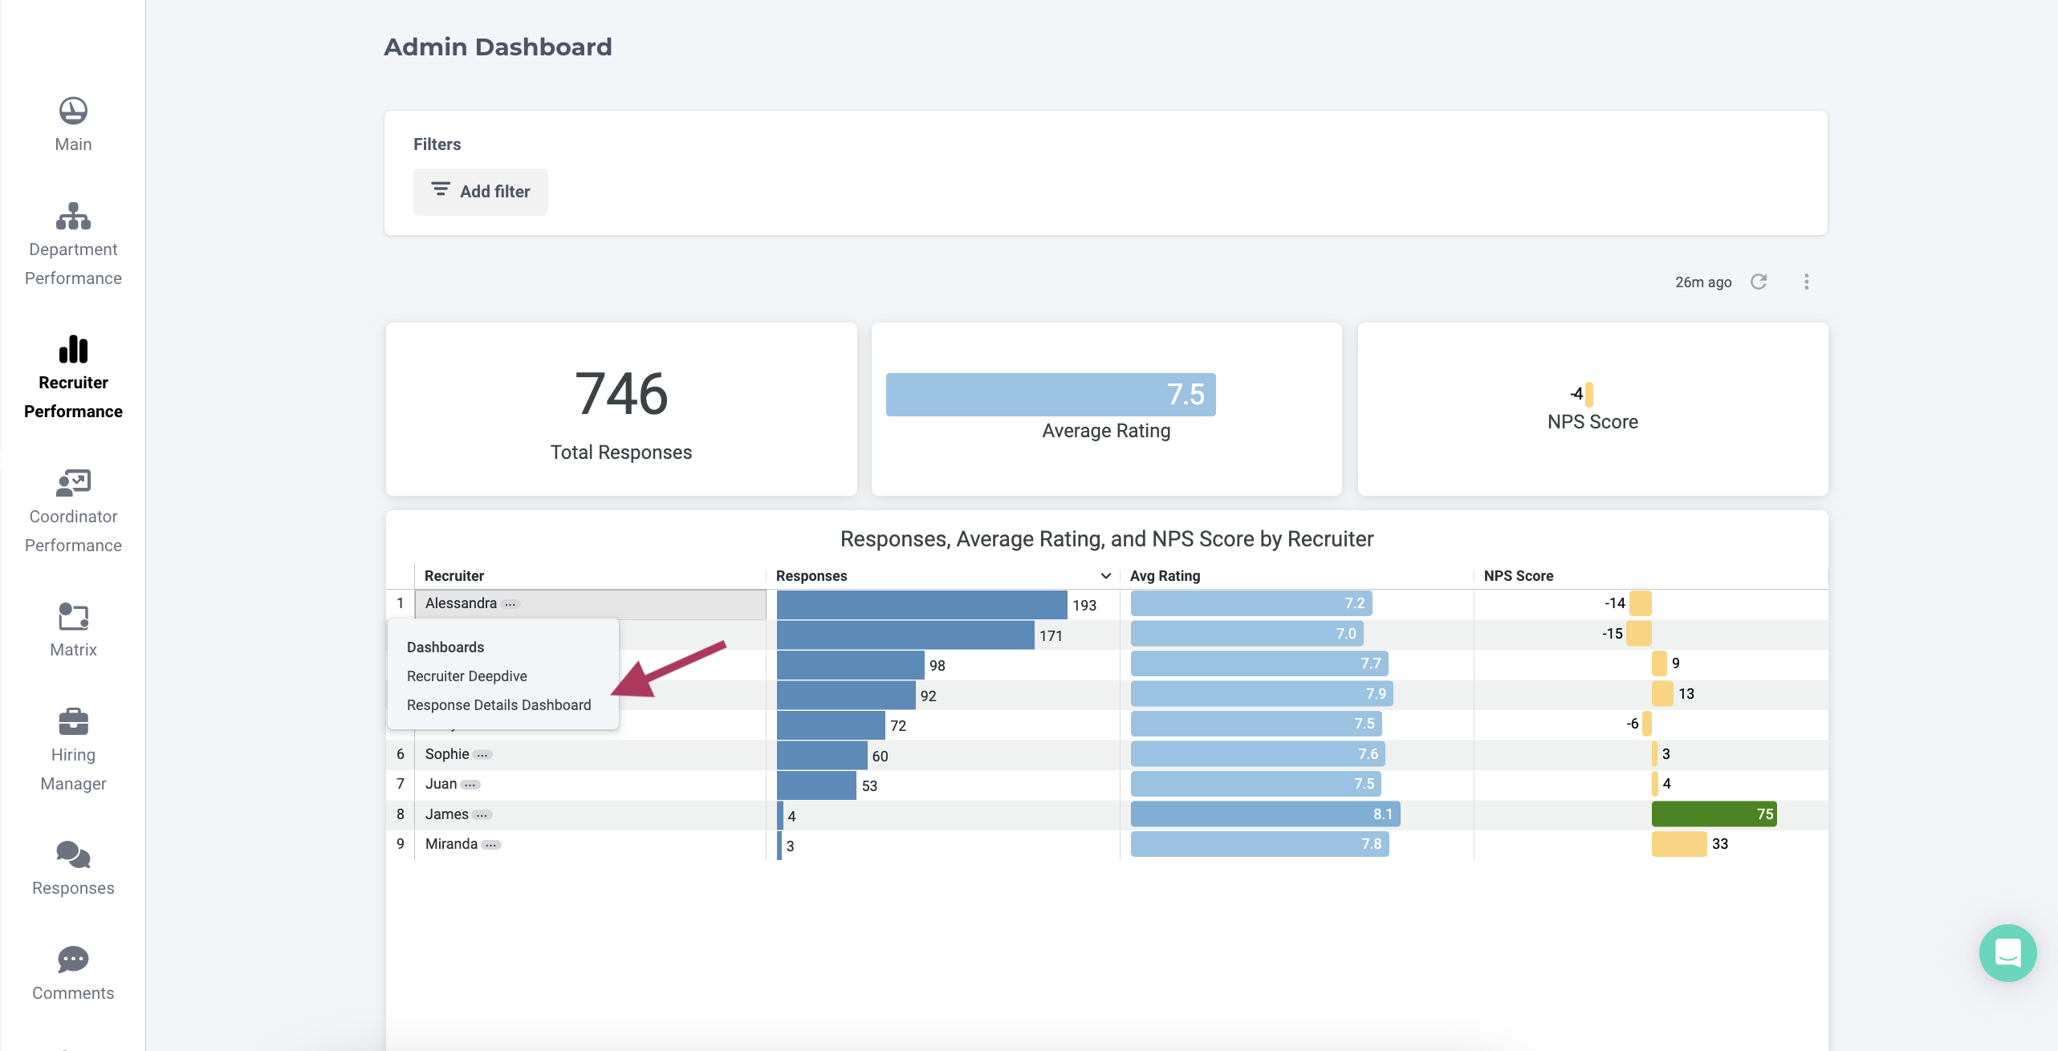Expand the ellipsis next to Sophie
The height and width of the screenshot is (1051, 2058).
[x=482, y=755]
